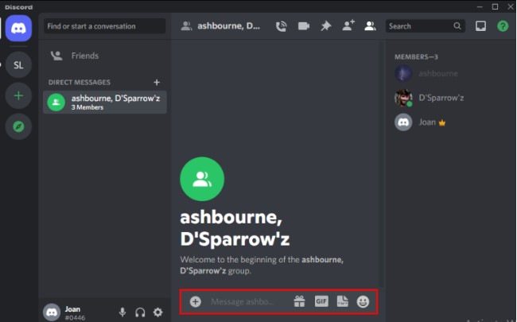This screenshot has width=517, height=322.
Task: Open the SL server
Action: tap(18, 64)
